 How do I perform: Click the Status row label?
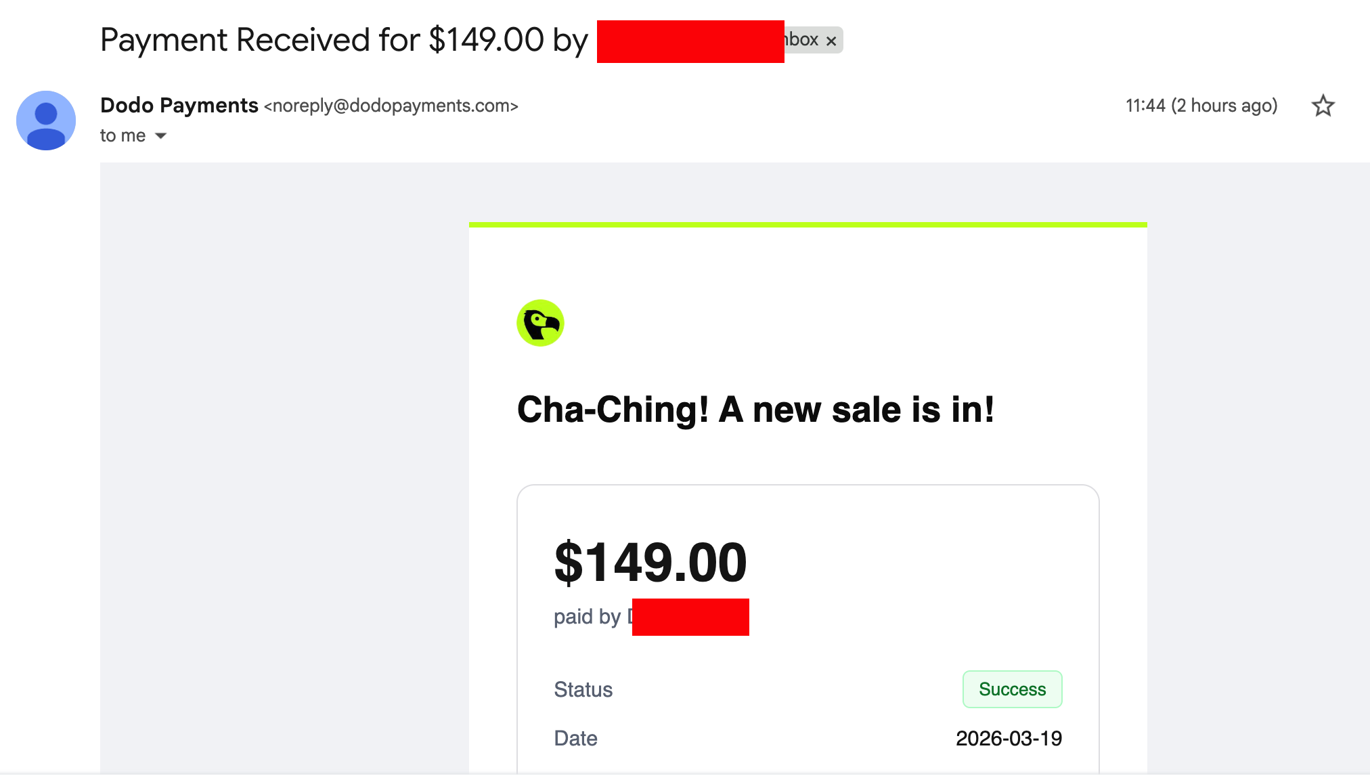point(583,689)
